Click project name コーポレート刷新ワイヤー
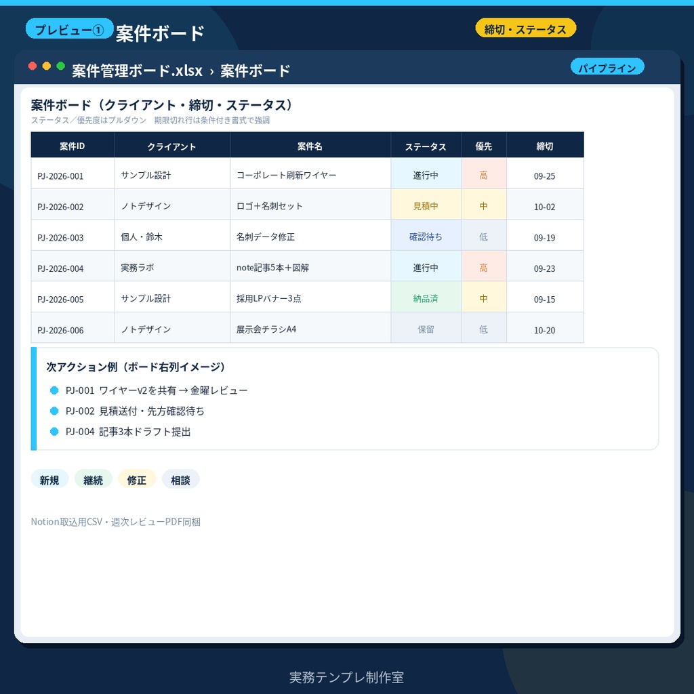Screen dimensions: 694x694 tap(310, 173)
